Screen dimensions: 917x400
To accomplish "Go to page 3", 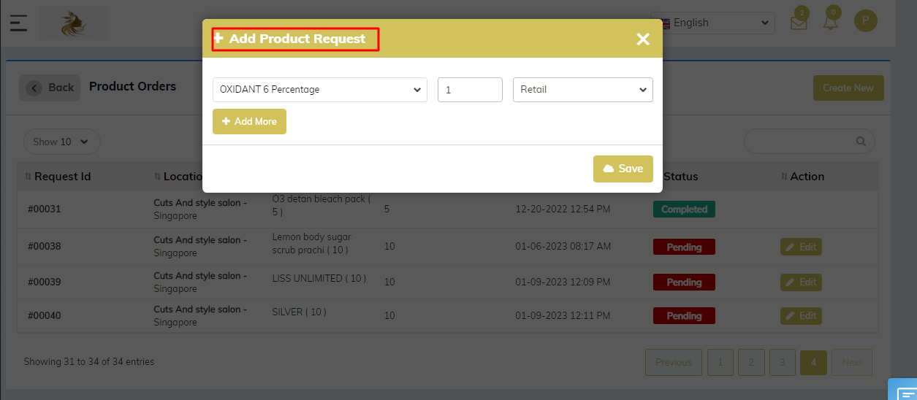I will [782, 362].
